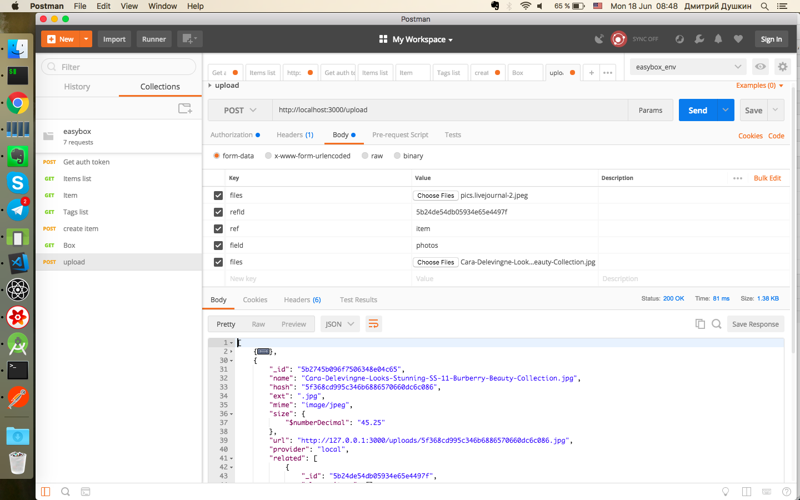
Task: Uncheck the refId form-data row
Action: [x=218, y=212]
